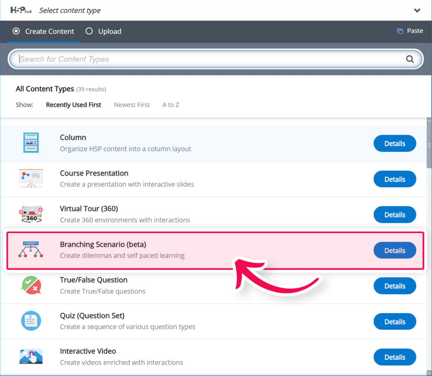Click the Paste button label
This screenshot has width=432, height=376.
pos(415,31)
